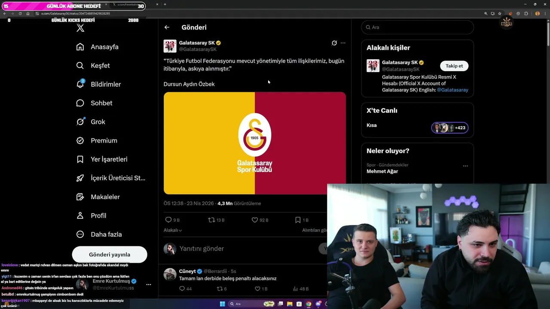This screenshot has width=550, height=309.
Task: Open the X logo home icon
Action: coord(80,28)
